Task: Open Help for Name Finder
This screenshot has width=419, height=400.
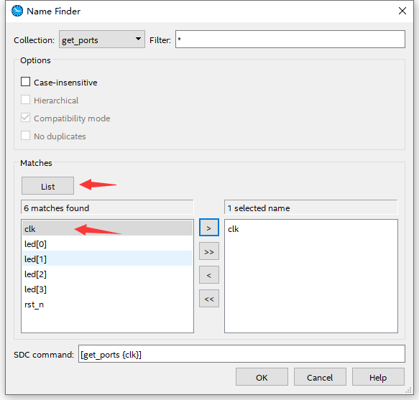Action: [x=378, y=377]
